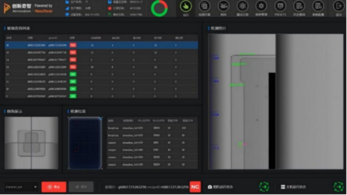Click the green hand Run icon
The width and height of the screenshot is (347, 195).
pos(186,6)
